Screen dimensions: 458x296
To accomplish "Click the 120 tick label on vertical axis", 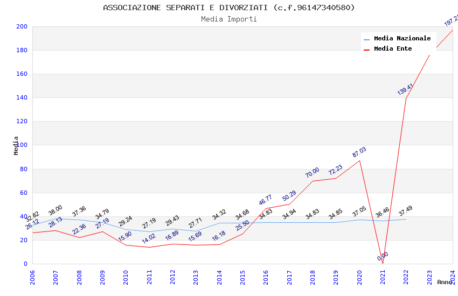I will [22, 121].
